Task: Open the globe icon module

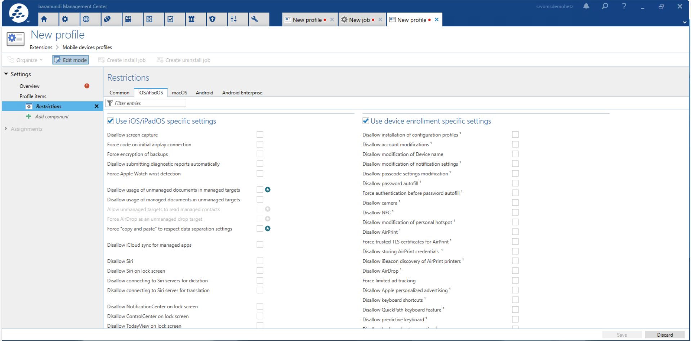Action: coord(86,19)
